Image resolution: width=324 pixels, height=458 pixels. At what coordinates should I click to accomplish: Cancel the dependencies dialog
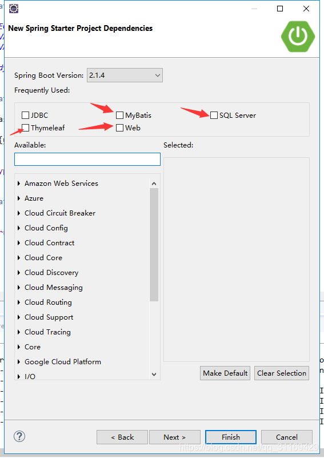(287, 437)
